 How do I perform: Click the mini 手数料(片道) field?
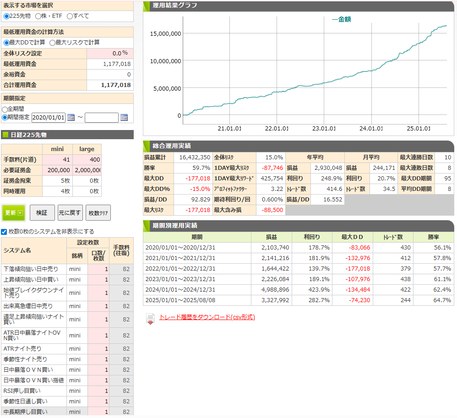[57, 159]
